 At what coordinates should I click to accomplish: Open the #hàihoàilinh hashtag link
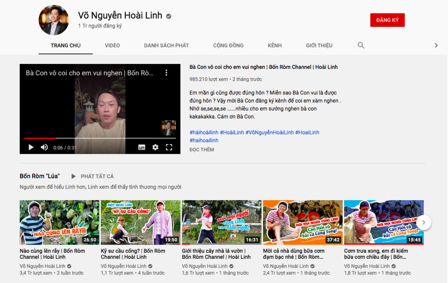click(203, 133)
